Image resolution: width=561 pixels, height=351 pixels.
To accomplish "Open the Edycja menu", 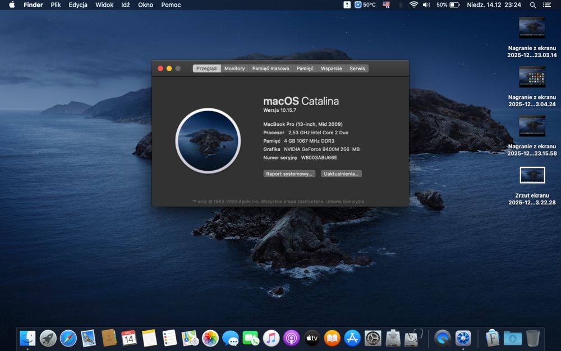I will (x=78, y=4).
